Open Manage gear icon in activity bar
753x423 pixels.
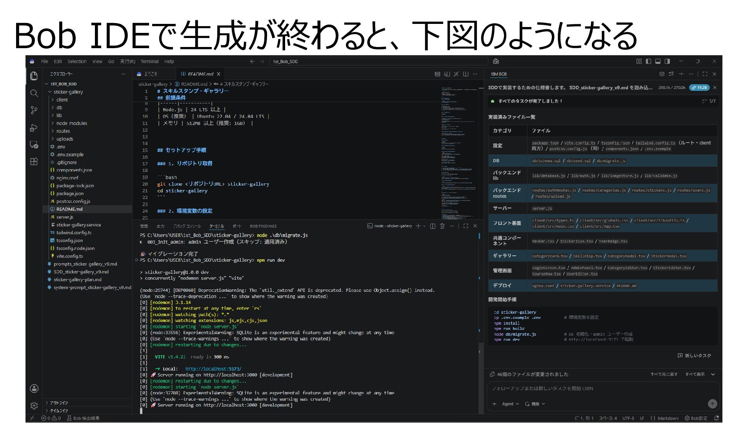tap(34, 405)
